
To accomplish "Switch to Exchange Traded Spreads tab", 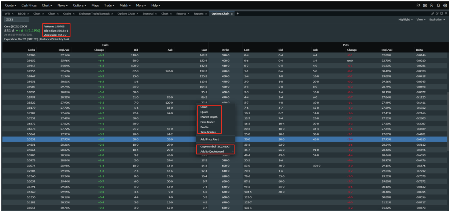I will (x=95, y=14).
